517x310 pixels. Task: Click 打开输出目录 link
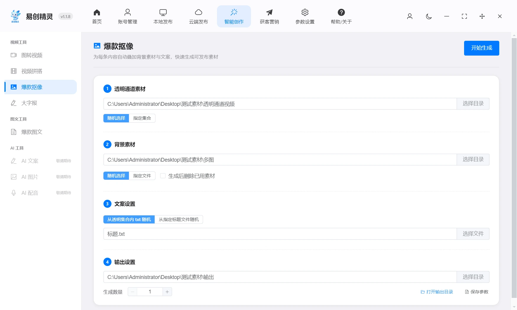click(437, 292)
